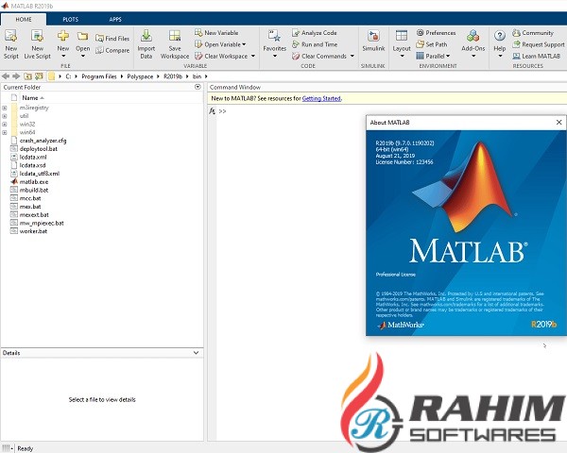Go back with the left arrow

click(6, 76)
